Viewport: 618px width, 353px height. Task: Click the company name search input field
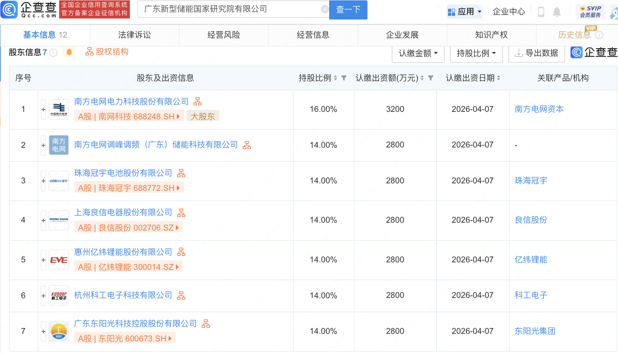point(229,9)
